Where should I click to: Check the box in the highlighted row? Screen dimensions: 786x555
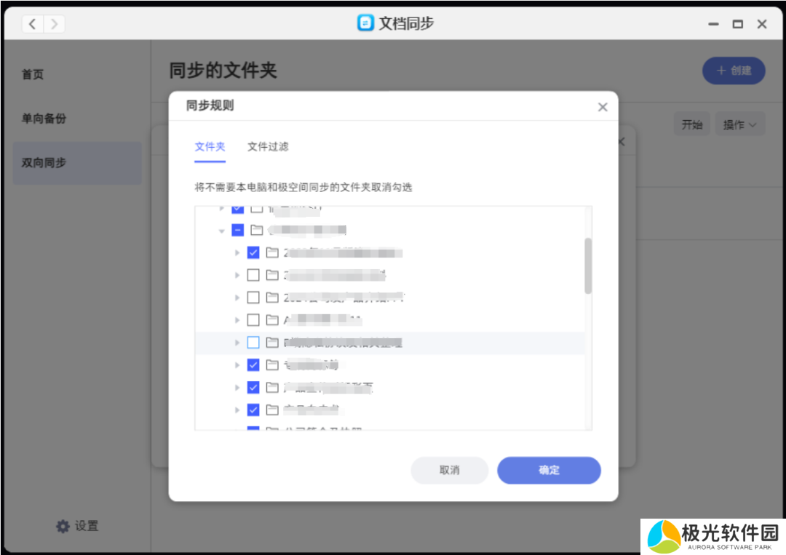pos(253,343)
